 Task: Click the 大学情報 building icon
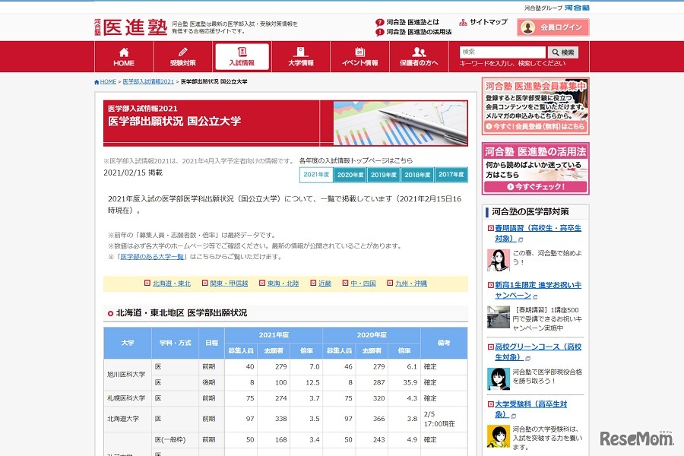[301, 51]
